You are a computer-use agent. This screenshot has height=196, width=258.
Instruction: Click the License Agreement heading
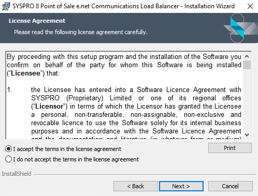pos(37,21)
